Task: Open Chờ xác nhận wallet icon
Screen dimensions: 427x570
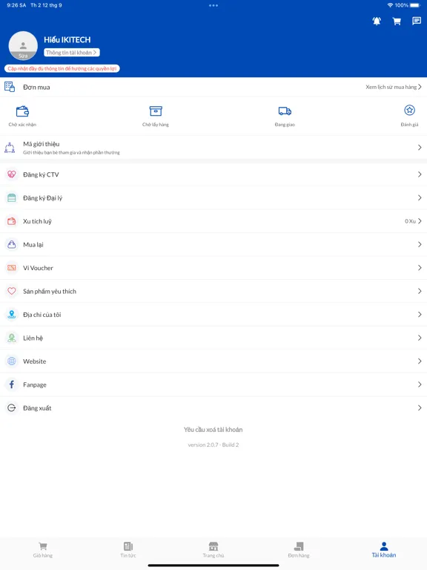Action: click(x=22, y=111)
